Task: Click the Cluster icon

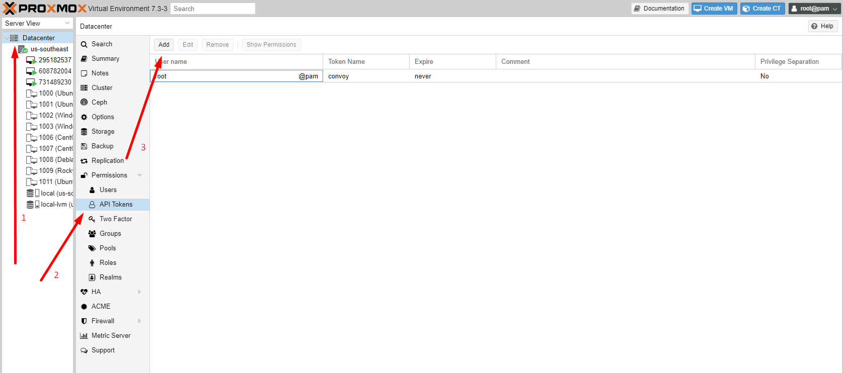Action: [84, 88]
